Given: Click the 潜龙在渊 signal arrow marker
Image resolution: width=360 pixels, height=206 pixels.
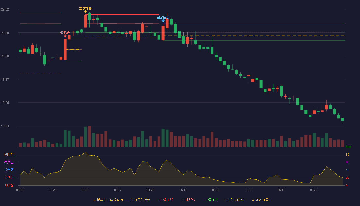Looking at the screenshot, I should tap(85, 12).
